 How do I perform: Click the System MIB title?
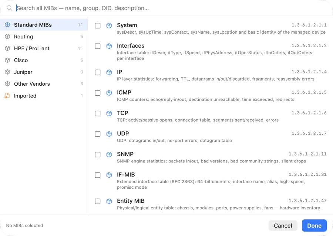pos(127,25)
